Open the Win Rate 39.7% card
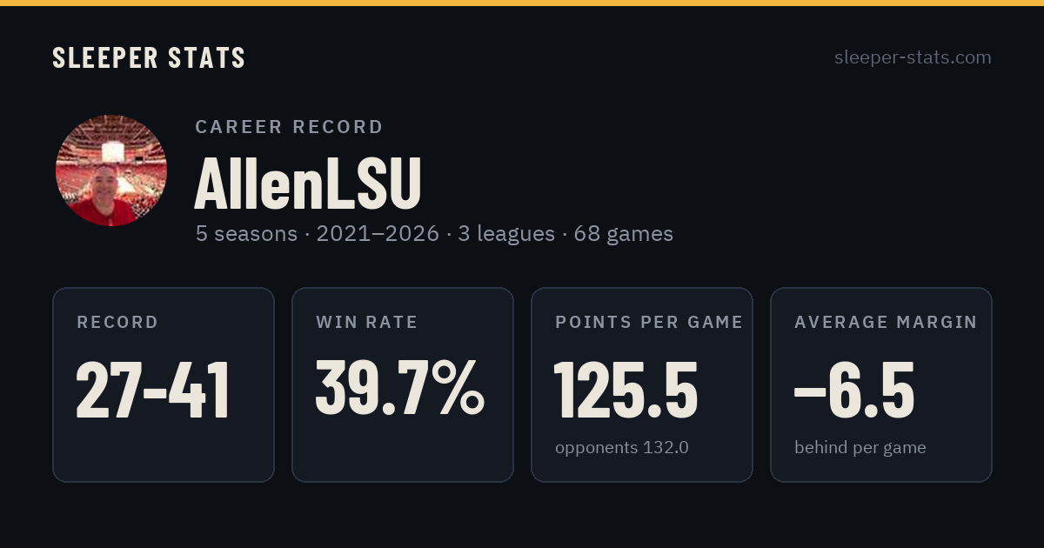1044x548 pixels. (x=403, y=384)
